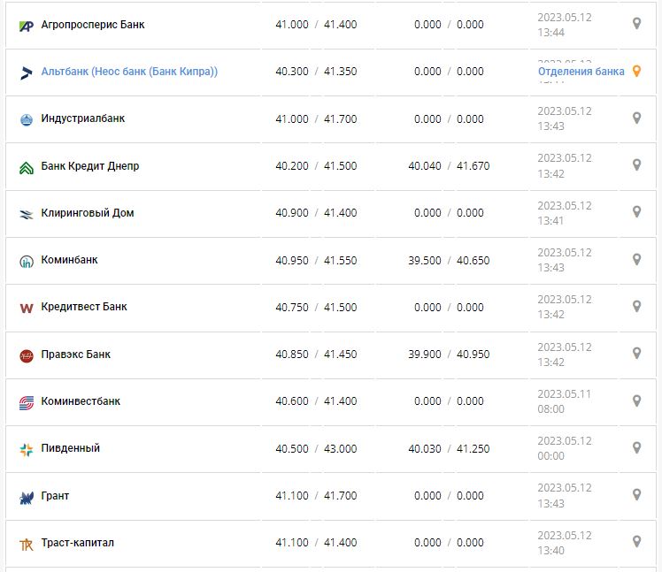
Task: Open the Альтбанк (Неос банк) link
Action: [x=129, y=72]
